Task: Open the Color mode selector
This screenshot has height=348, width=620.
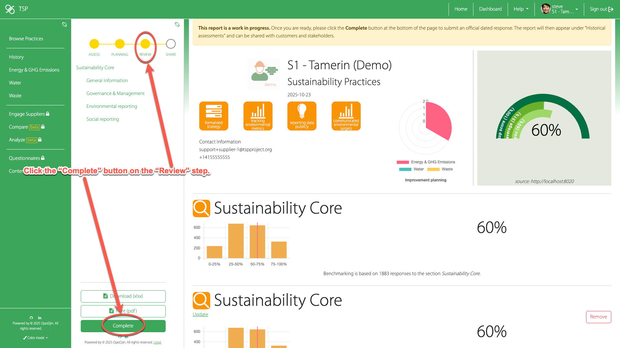Action: click(36, 338)
